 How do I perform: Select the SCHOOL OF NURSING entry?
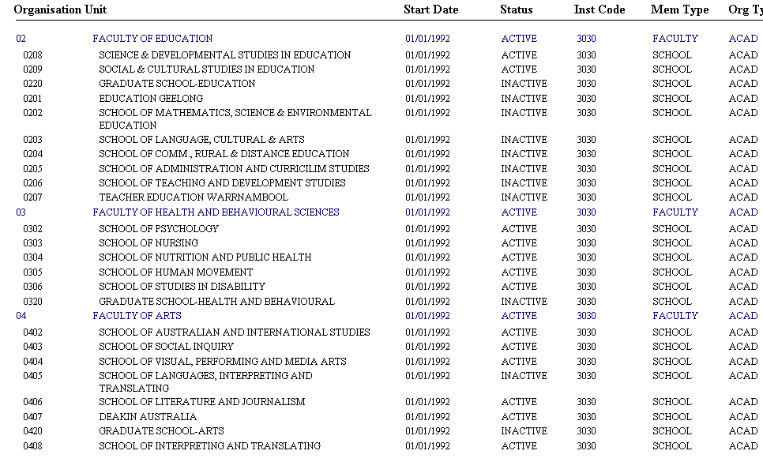point(148,242)
